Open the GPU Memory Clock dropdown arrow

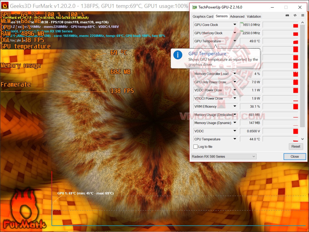pyautogui.click(x=235, y=33)
